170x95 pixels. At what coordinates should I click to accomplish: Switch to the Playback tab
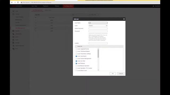(x=45, y=6)
